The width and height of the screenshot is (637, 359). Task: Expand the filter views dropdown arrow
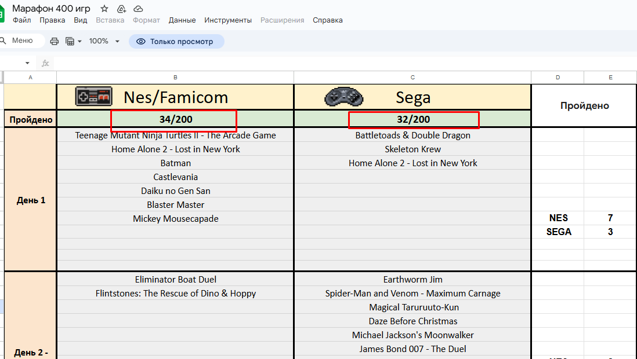coord(79,41)
